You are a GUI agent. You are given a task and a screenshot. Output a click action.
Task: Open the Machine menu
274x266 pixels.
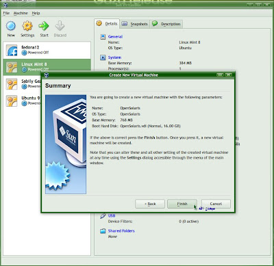(21, 13)
